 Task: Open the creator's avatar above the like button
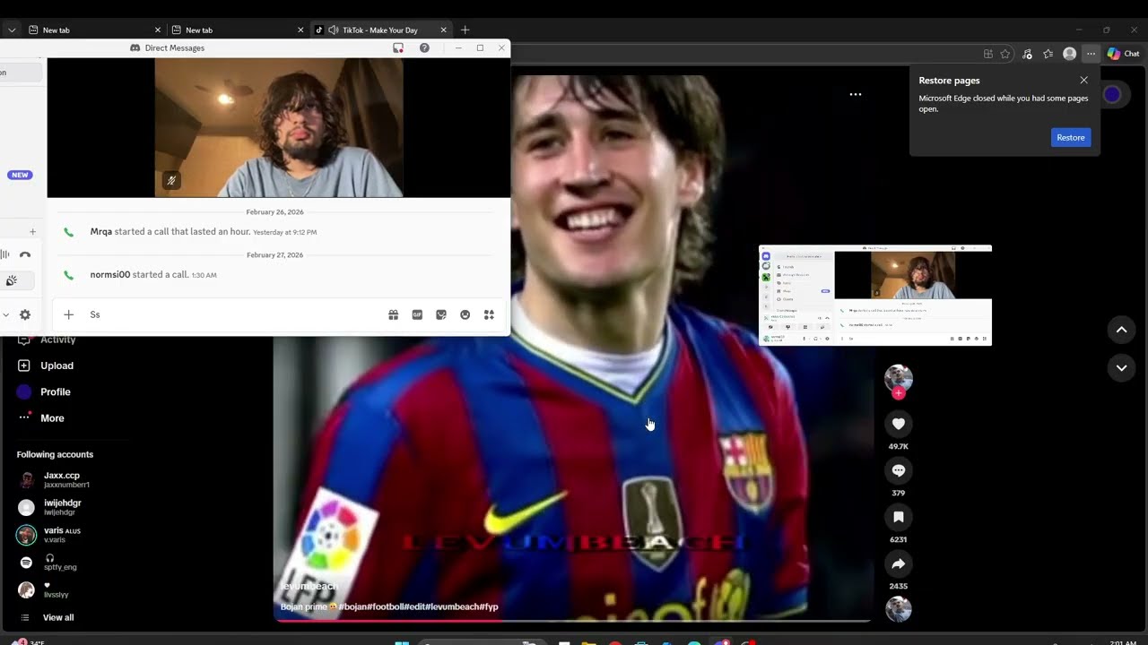(x=898, y=378)
